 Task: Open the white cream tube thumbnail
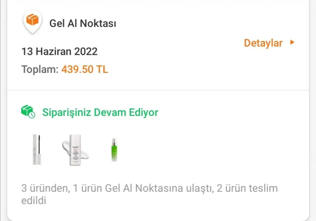click(x=76, y=150)
